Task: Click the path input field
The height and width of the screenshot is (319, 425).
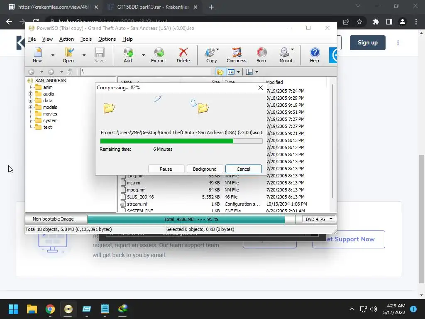Action: pos(147,72)
